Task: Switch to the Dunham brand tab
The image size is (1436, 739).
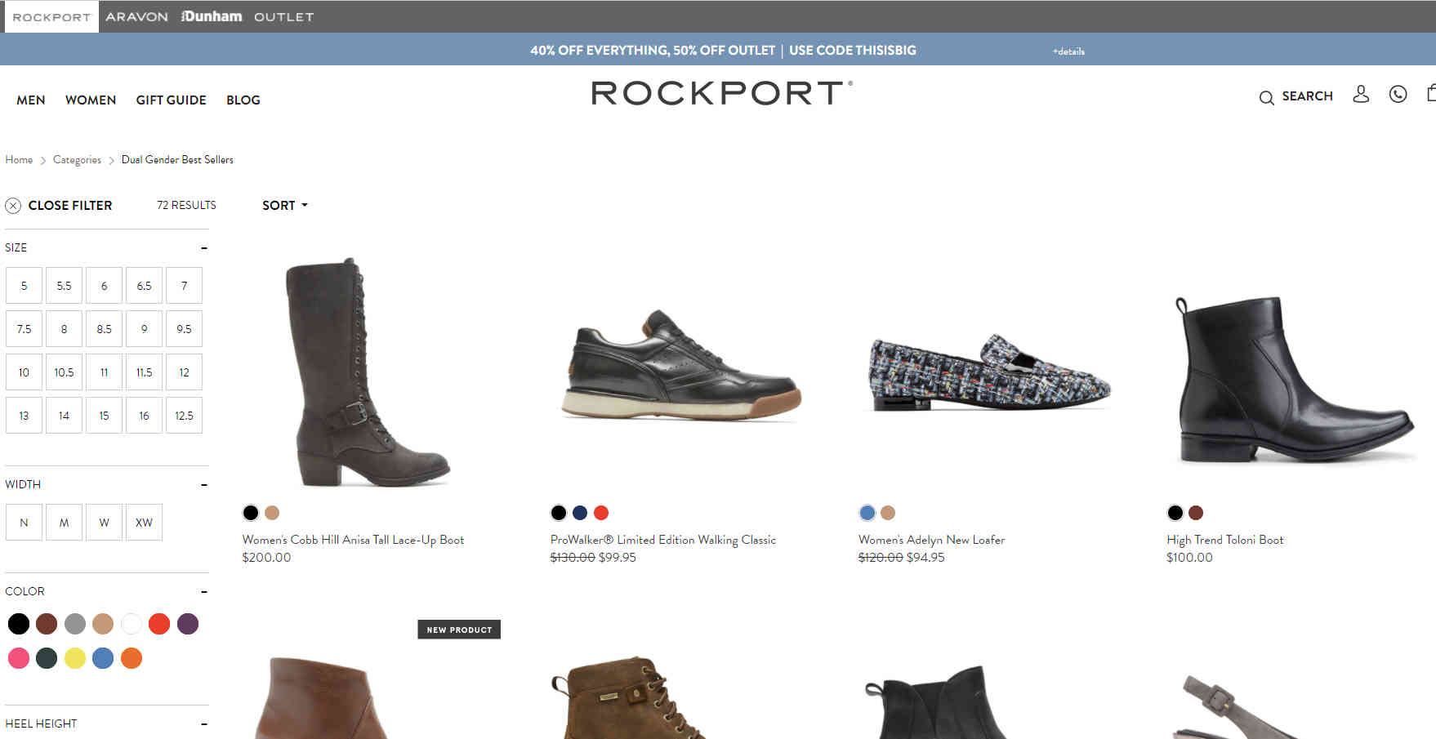Action: 212,16
